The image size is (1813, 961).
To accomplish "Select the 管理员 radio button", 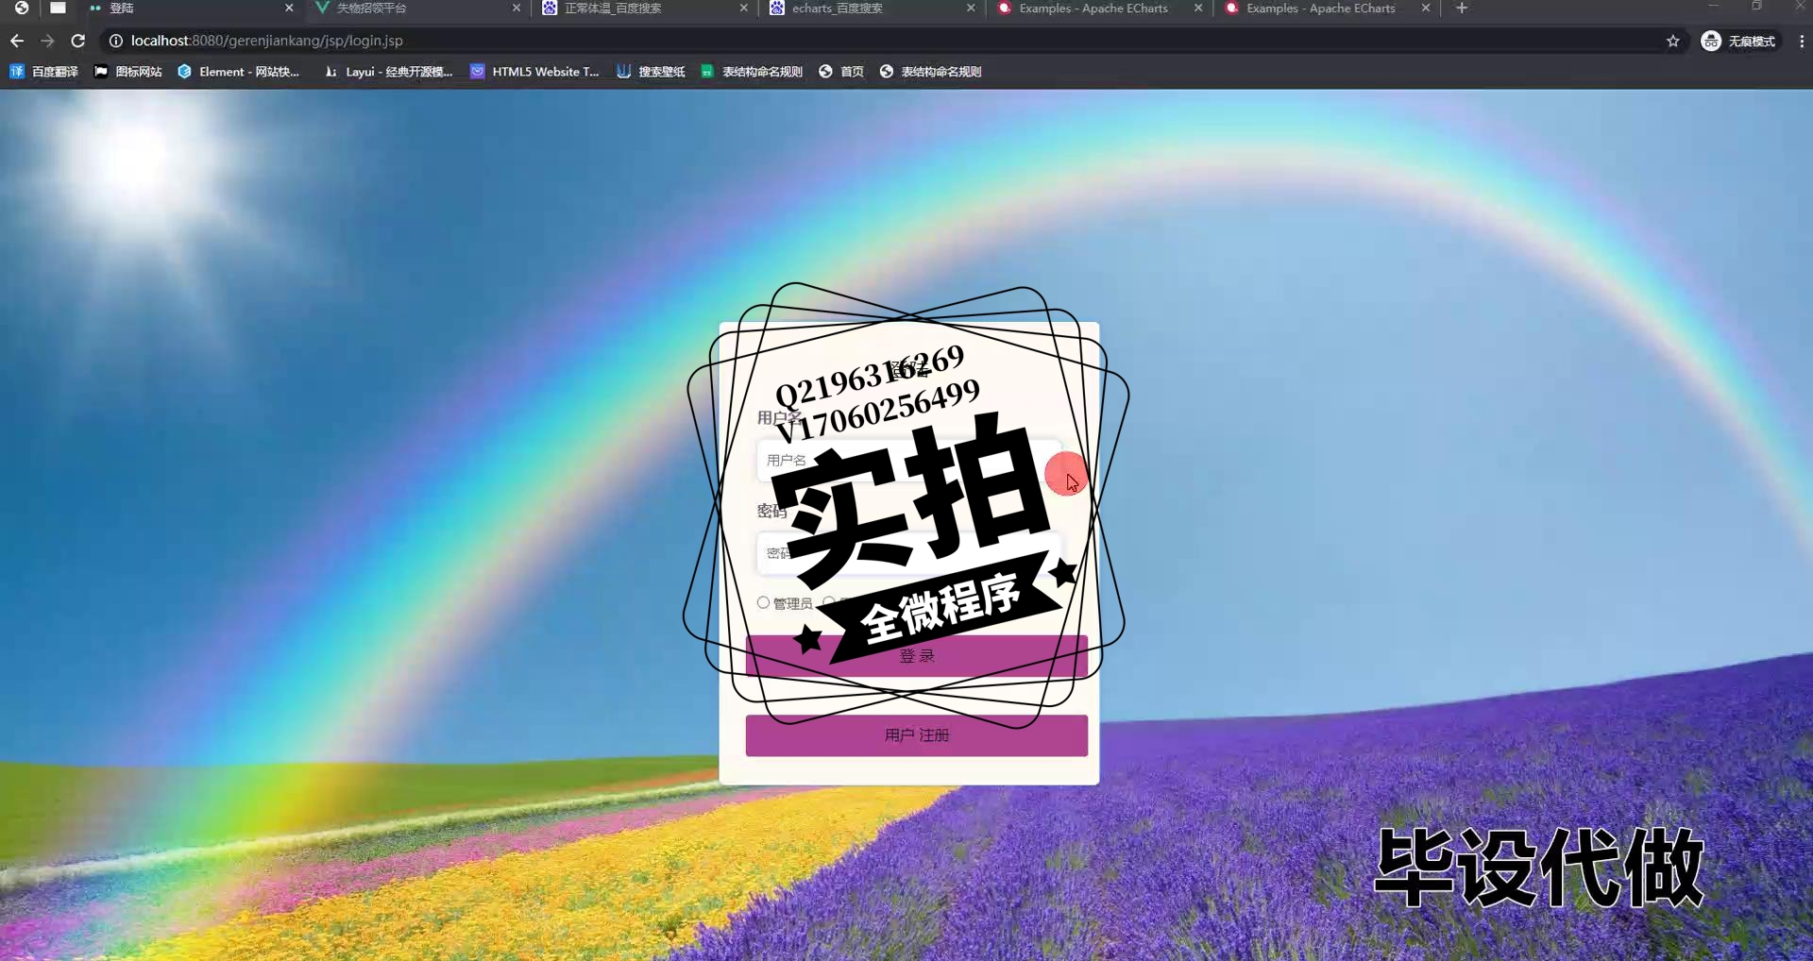I will click(763, 602).
